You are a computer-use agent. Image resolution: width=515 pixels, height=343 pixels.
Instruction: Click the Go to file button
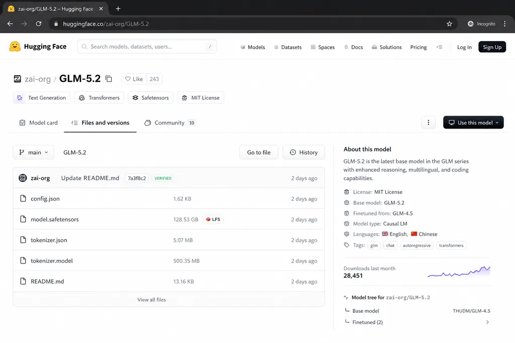[259, 152]
